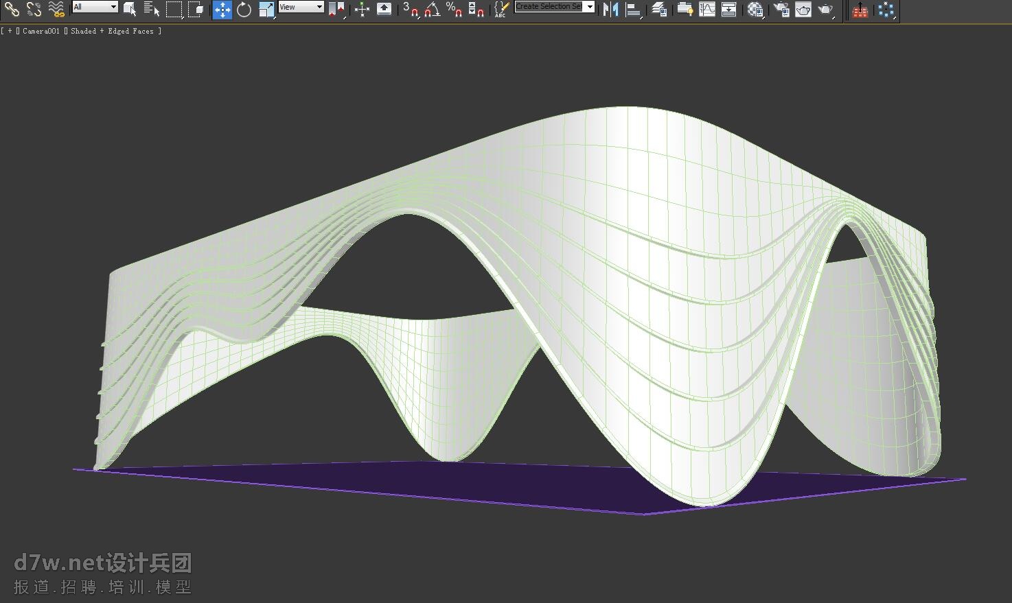The image size is (1012, 603).
Task: Click the Rectangular Selection Region button
Action: 174,9
